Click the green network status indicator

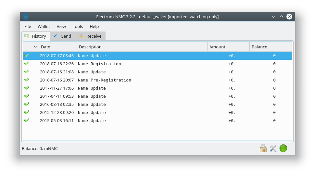pos(283,148)
